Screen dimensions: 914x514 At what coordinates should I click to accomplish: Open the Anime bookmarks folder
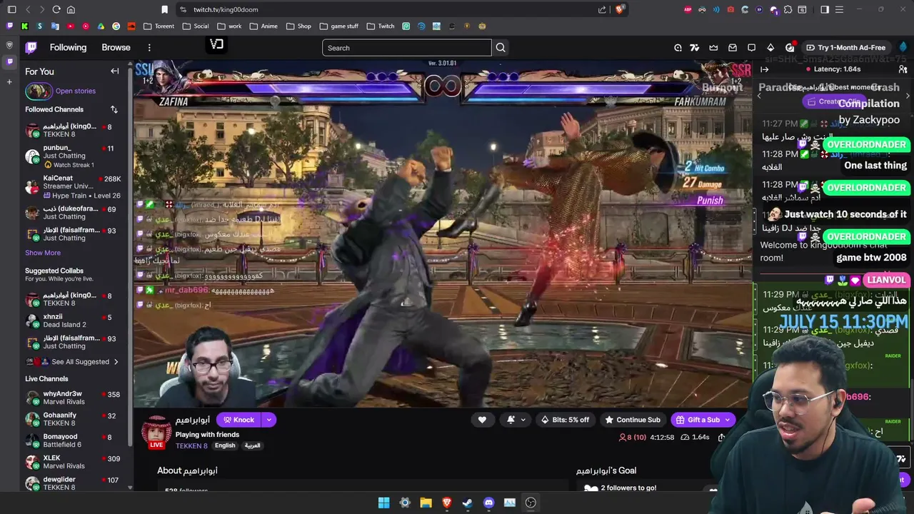263,26
